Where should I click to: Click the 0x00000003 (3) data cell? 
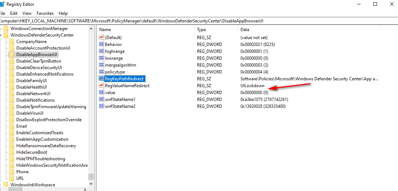pyautogui.click(x=254, y=65)
